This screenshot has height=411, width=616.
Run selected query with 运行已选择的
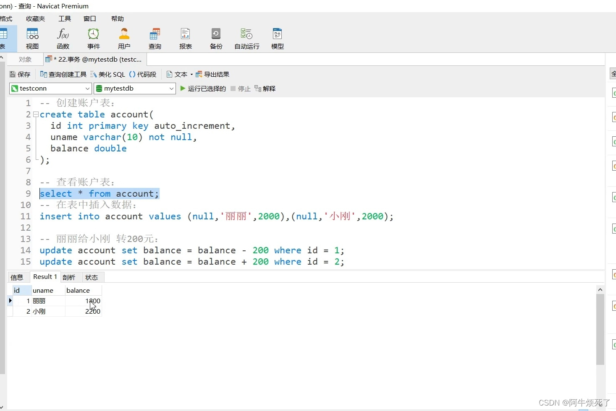click(x=203, y=88)
